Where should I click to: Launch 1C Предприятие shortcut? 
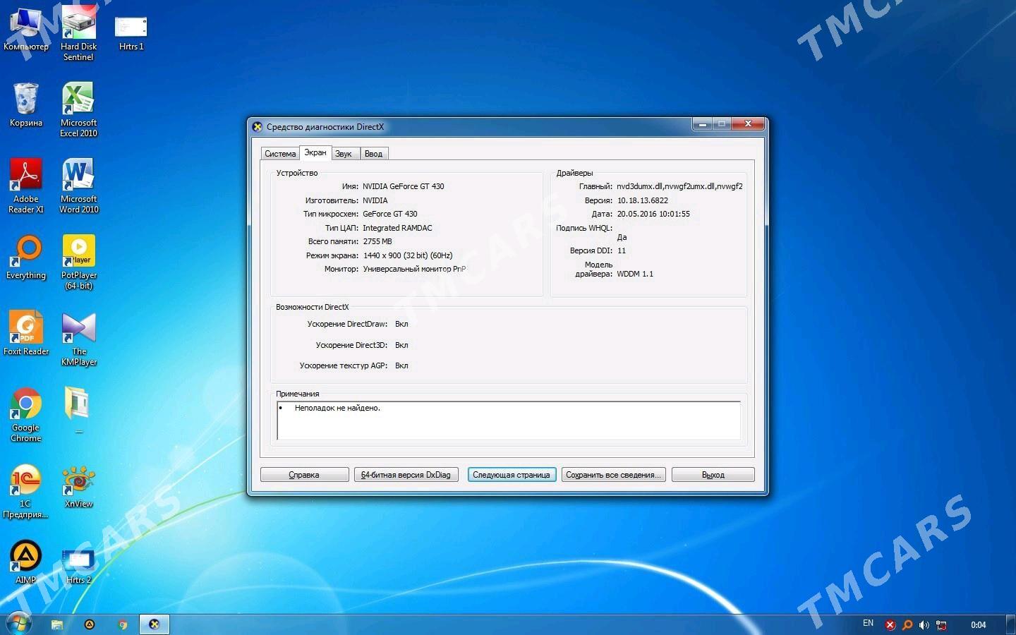coord(26,490)
